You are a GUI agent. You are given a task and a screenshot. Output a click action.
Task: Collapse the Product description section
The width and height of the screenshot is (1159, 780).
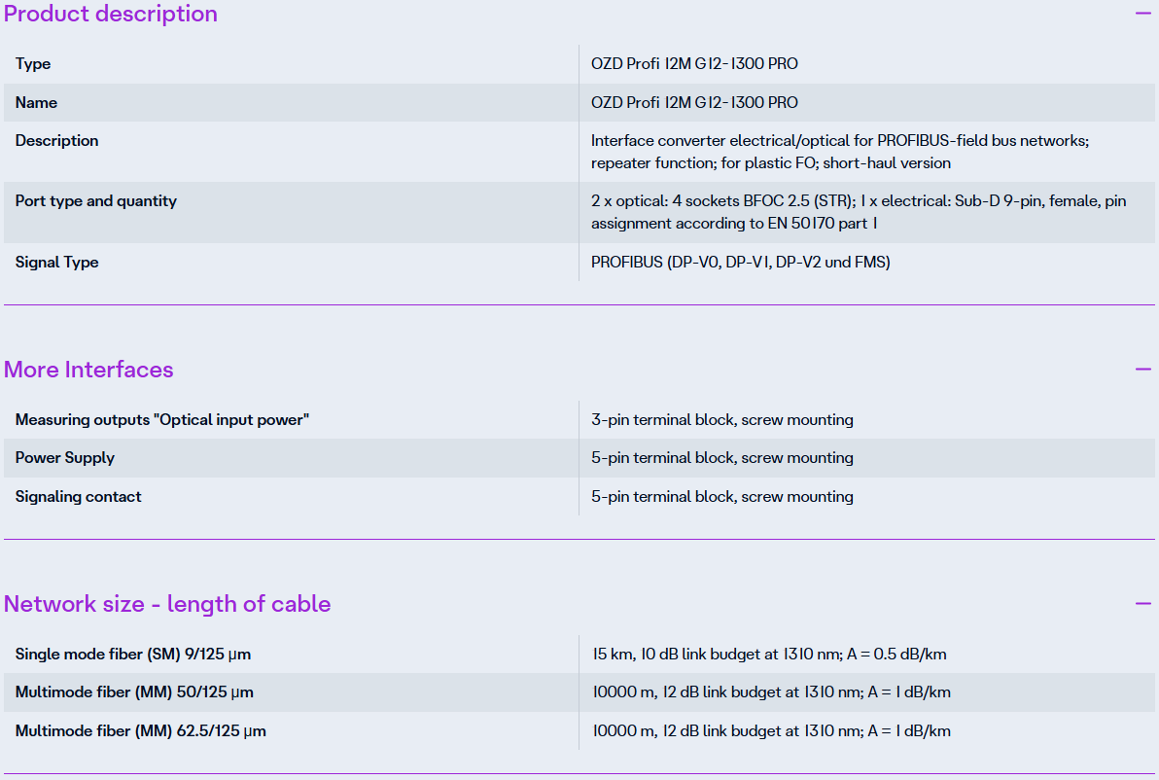(x=1142, y=14)
